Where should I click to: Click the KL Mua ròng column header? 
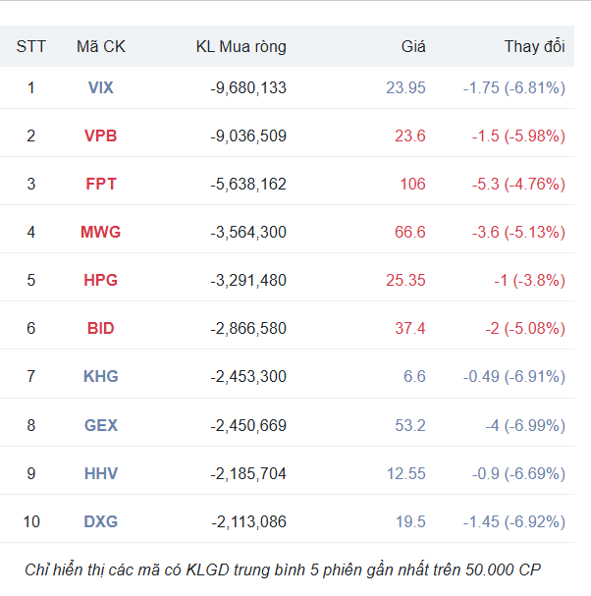pyautogui.click(x=241, y=47)
